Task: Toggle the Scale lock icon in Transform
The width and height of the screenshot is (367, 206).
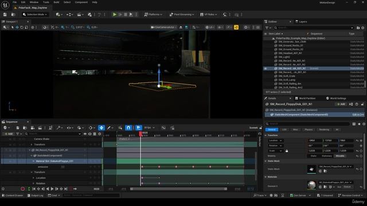Action: (287, 151)
